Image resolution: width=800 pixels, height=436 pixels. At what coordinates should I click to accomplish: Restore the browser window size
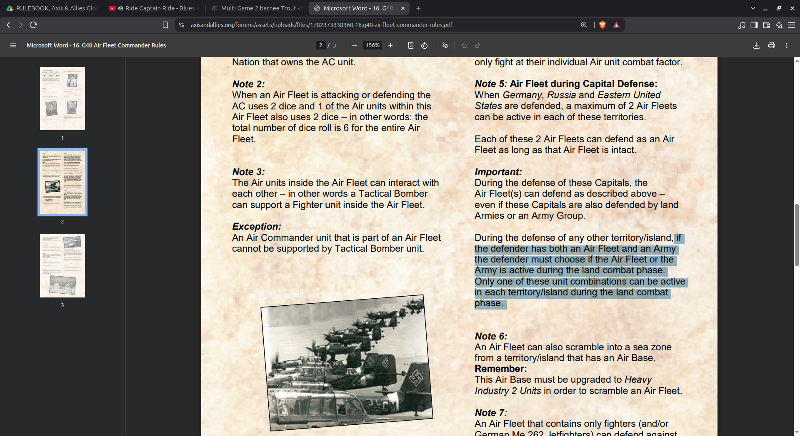click(778, 8)
